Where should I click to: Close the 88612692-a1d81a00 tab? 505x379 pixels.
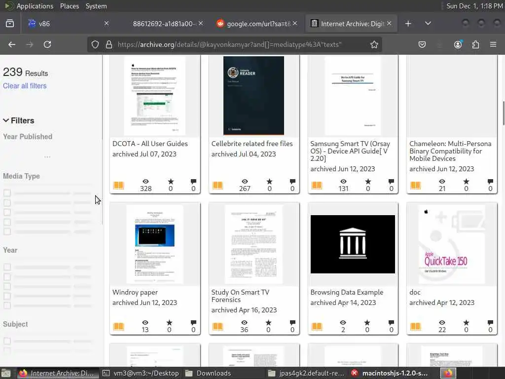[201, 23]
